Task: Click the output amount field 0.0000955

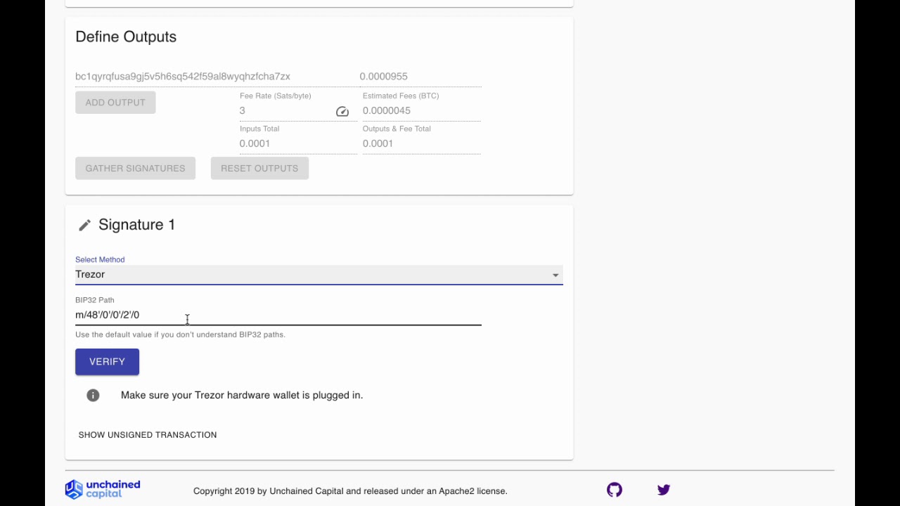Action: point(420,77)
